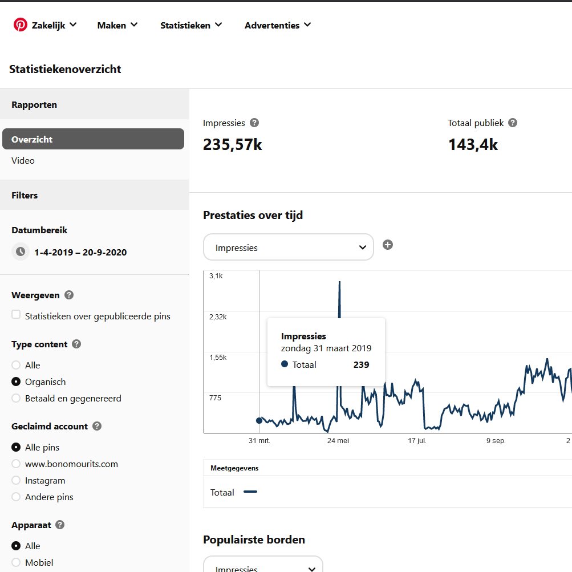Open the Maken dropdown menu
The height and width of the screenshot is (572, 572).
tap(117, 25)
